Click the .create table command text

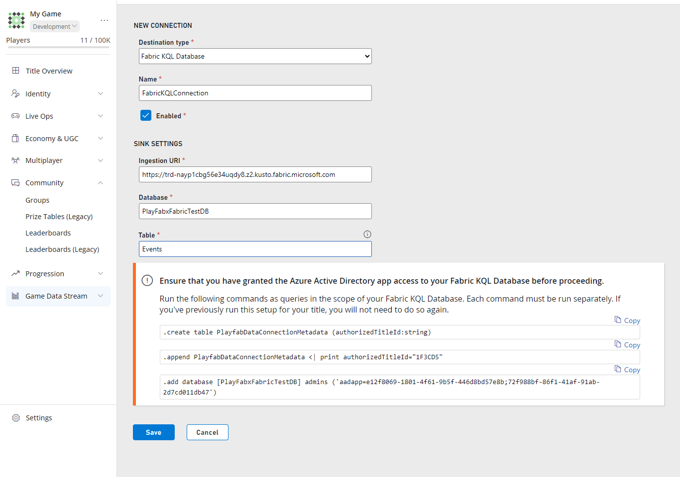pyautogui.click(x=297, y=332)
